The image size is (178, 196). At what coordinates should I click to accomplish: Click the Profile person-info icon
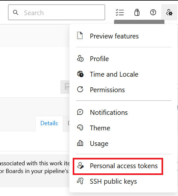(80, 58)
